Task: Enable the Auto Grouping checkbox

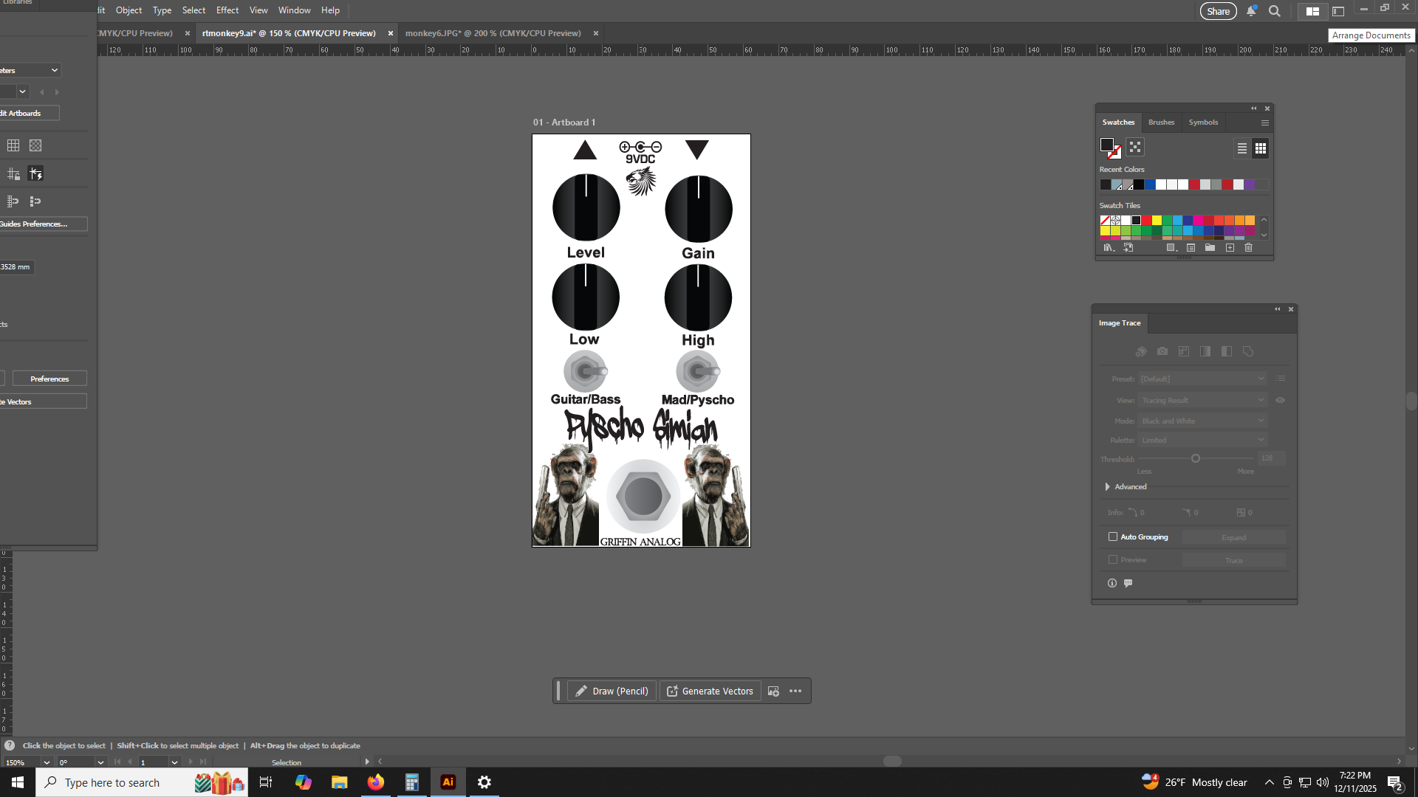Action: (1113, 537)
